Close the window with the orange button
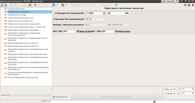The image size is (195, 103). pos(193,1)
